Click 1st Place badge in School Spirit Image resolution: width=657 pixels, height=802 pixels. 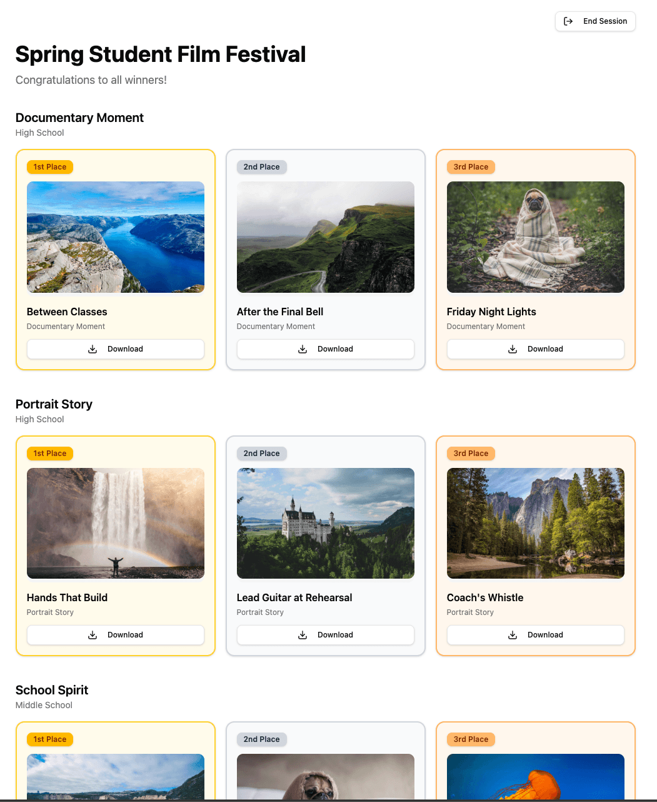click(x=50, y=739)
